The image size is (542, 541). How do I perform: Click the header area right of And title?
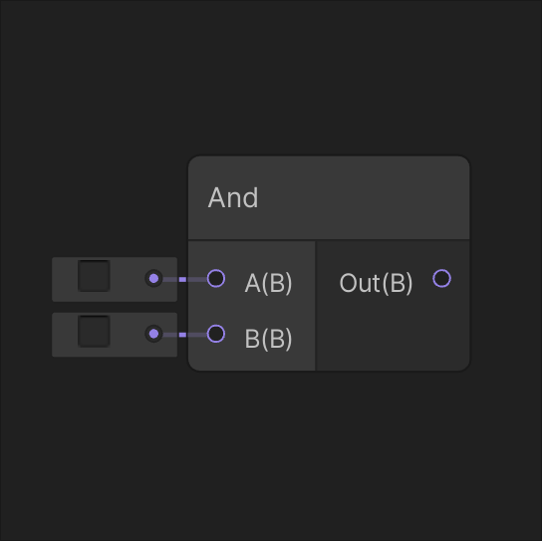363,197
